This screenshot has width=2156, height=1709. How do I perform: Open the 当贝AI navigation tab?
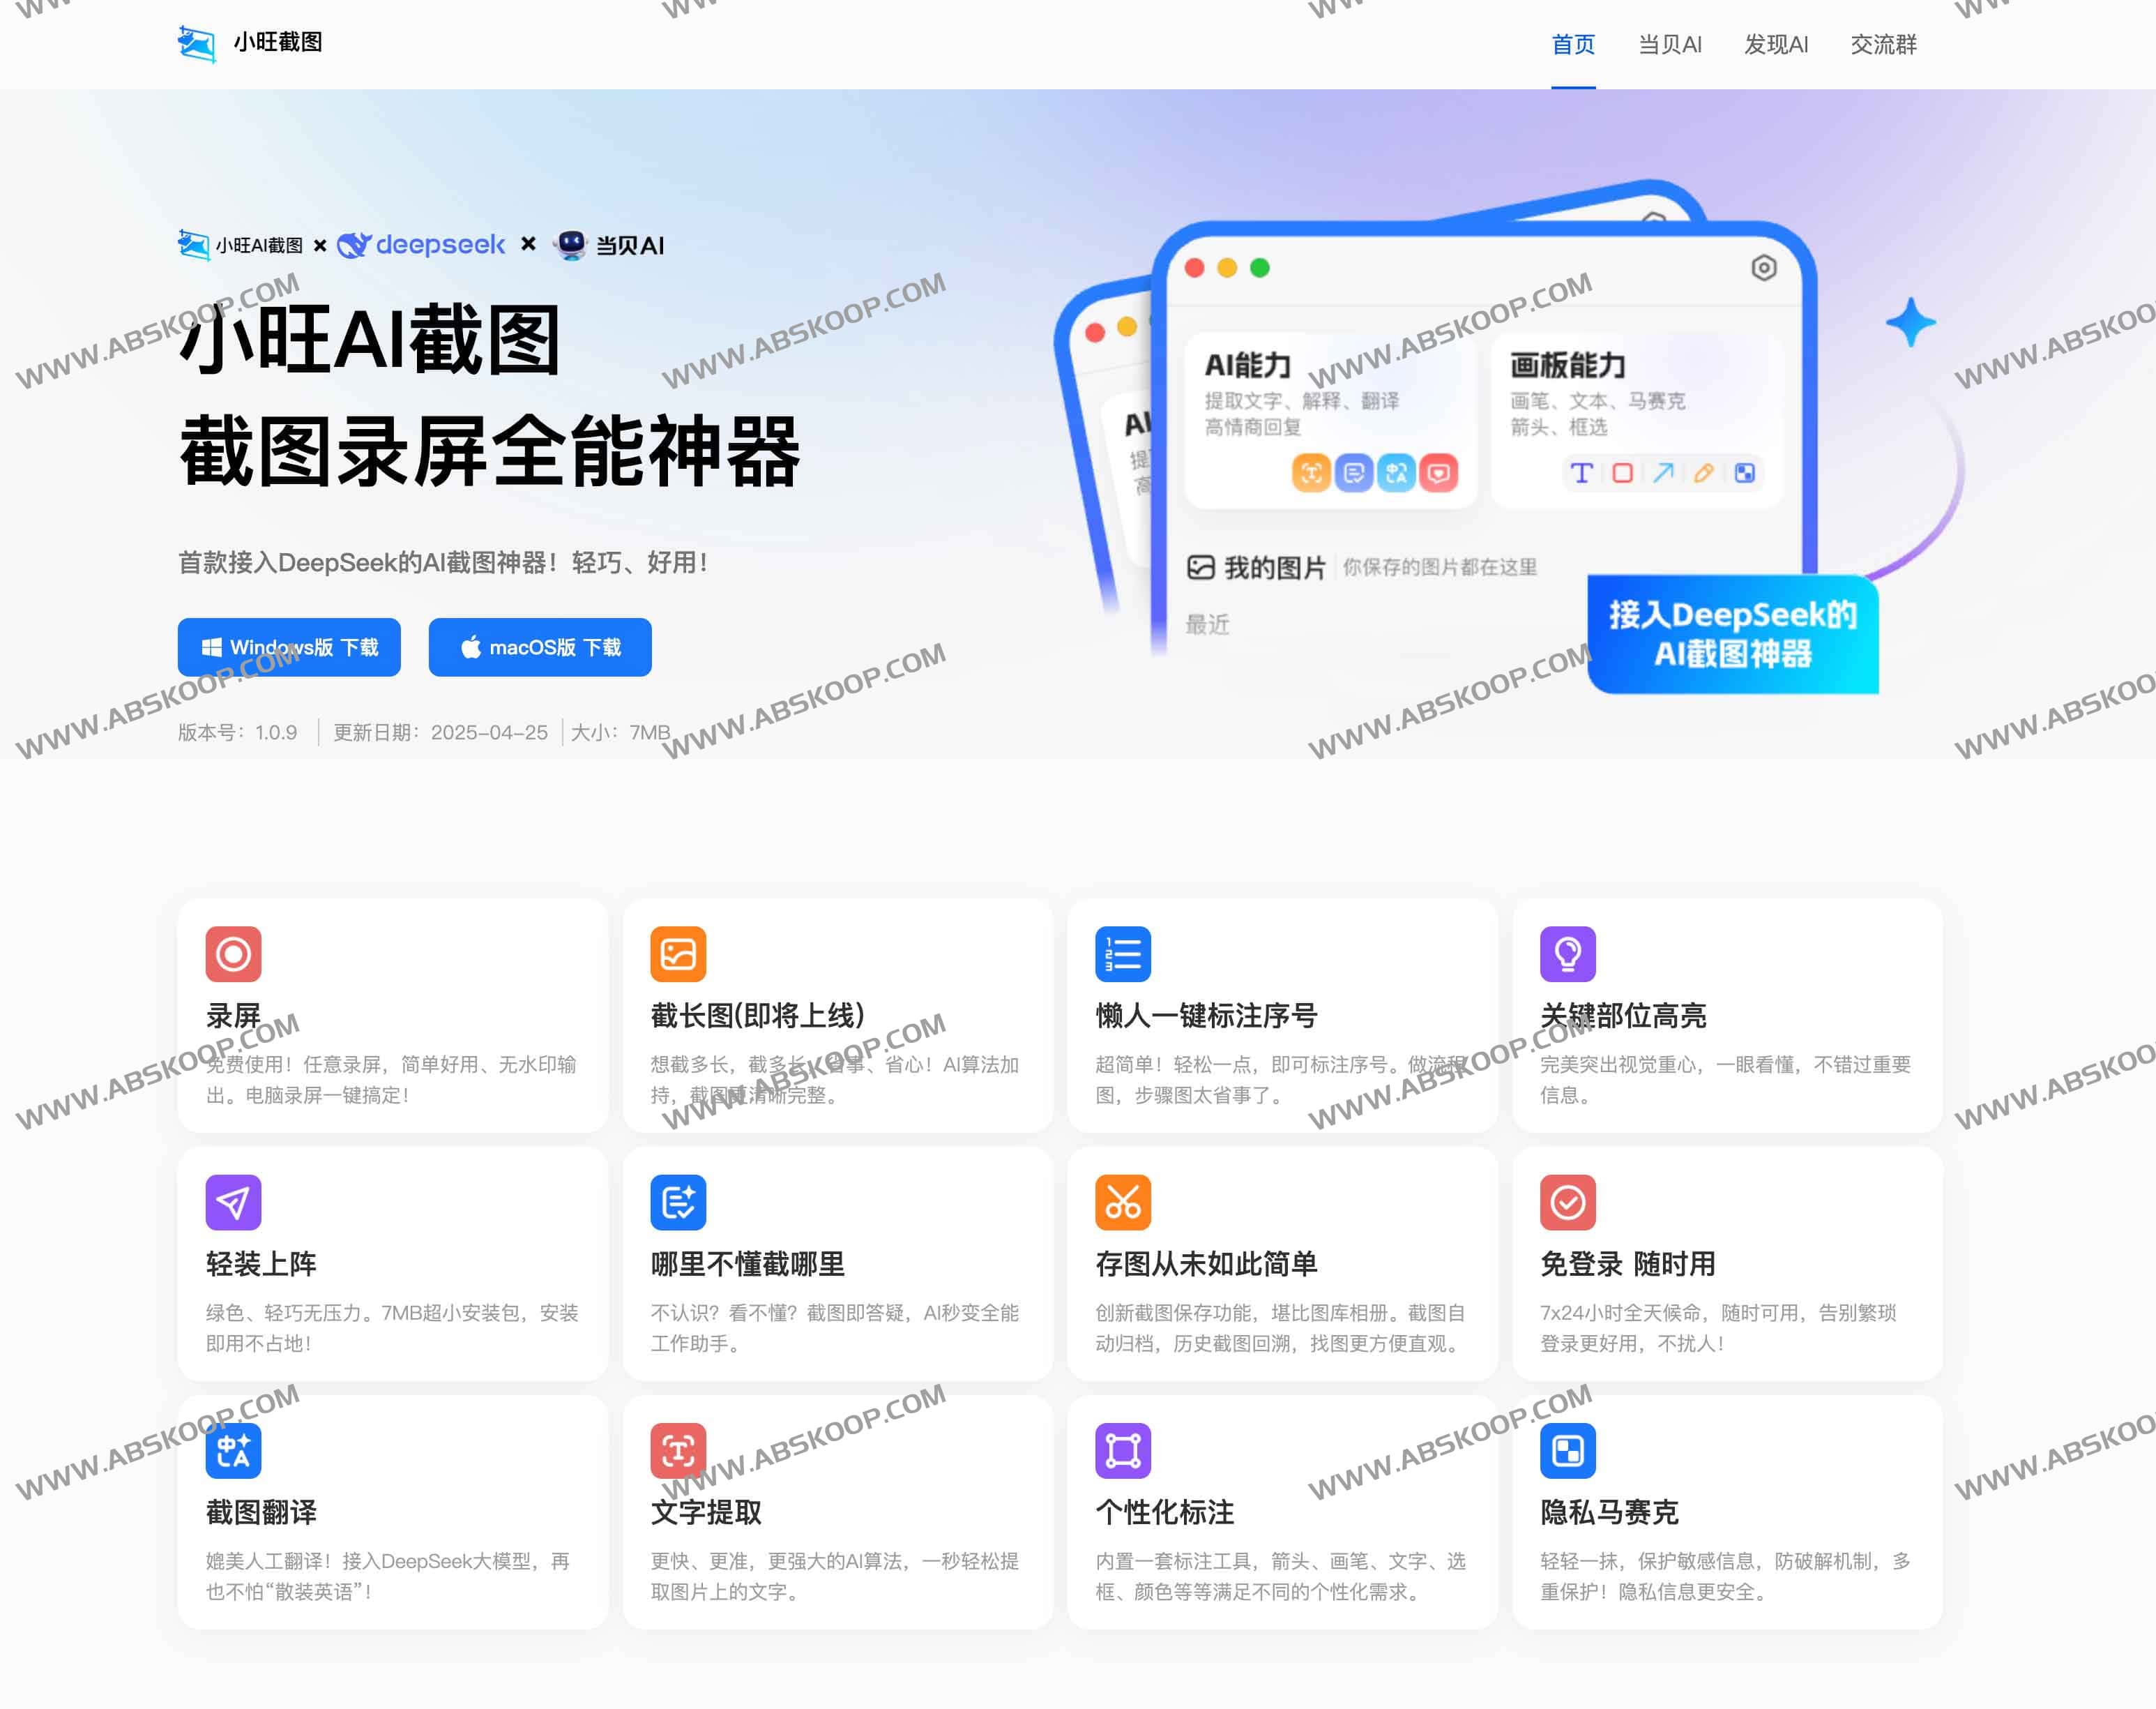coord(1670,44)
